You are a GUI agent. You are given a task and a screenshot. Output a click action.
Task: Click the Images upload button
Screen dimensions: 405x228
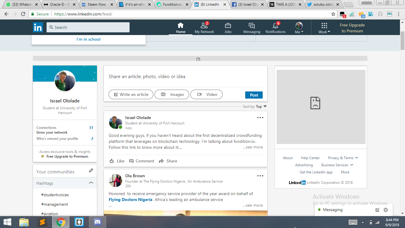pyautogui.click(x=172, y=94)
